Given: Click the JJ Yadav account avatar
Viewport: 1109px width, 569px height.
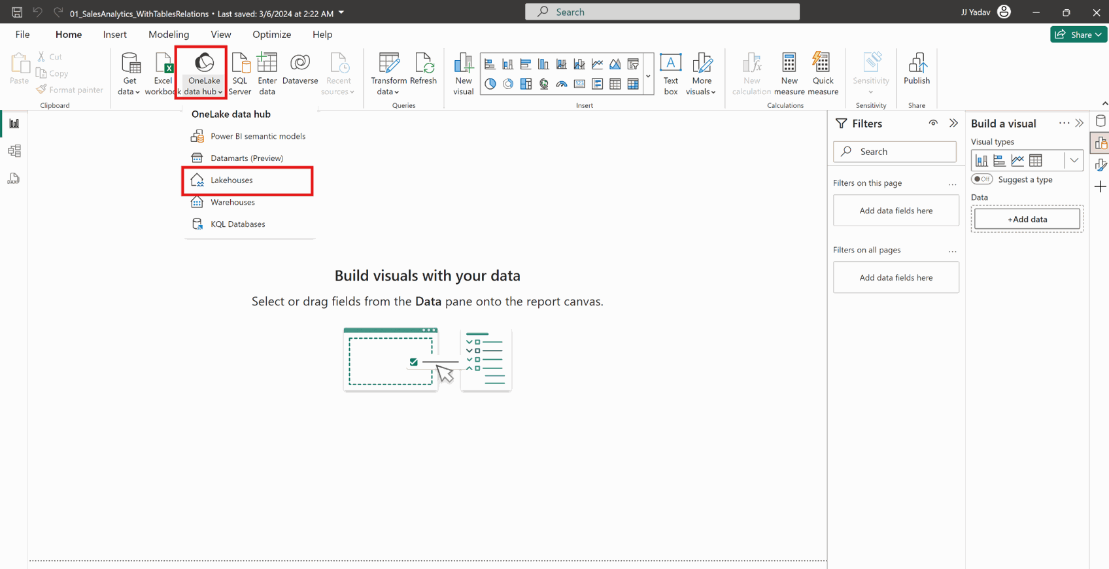Looking at the screenshot, I should pyautogui.click(x=1004, y=12).
